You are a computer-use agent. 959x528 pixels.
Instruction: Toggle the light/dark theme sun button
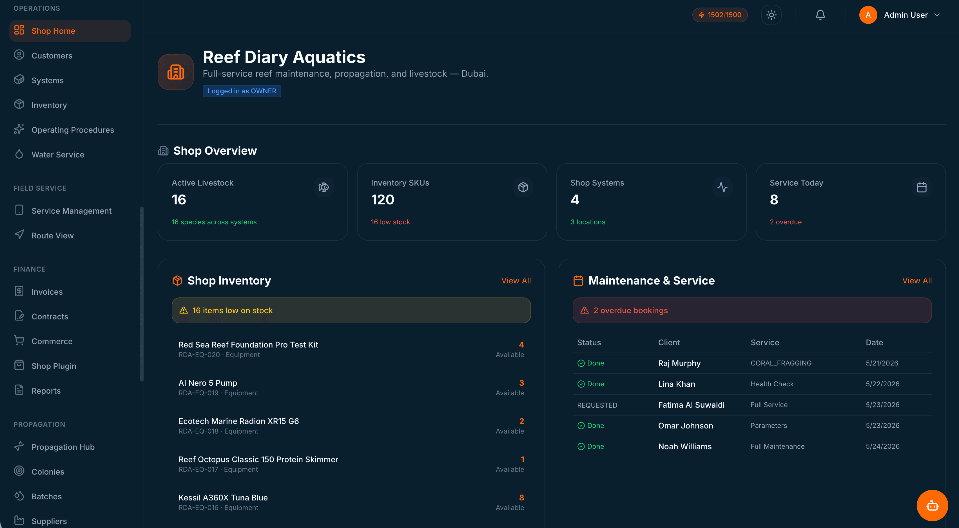click(771, 15)
